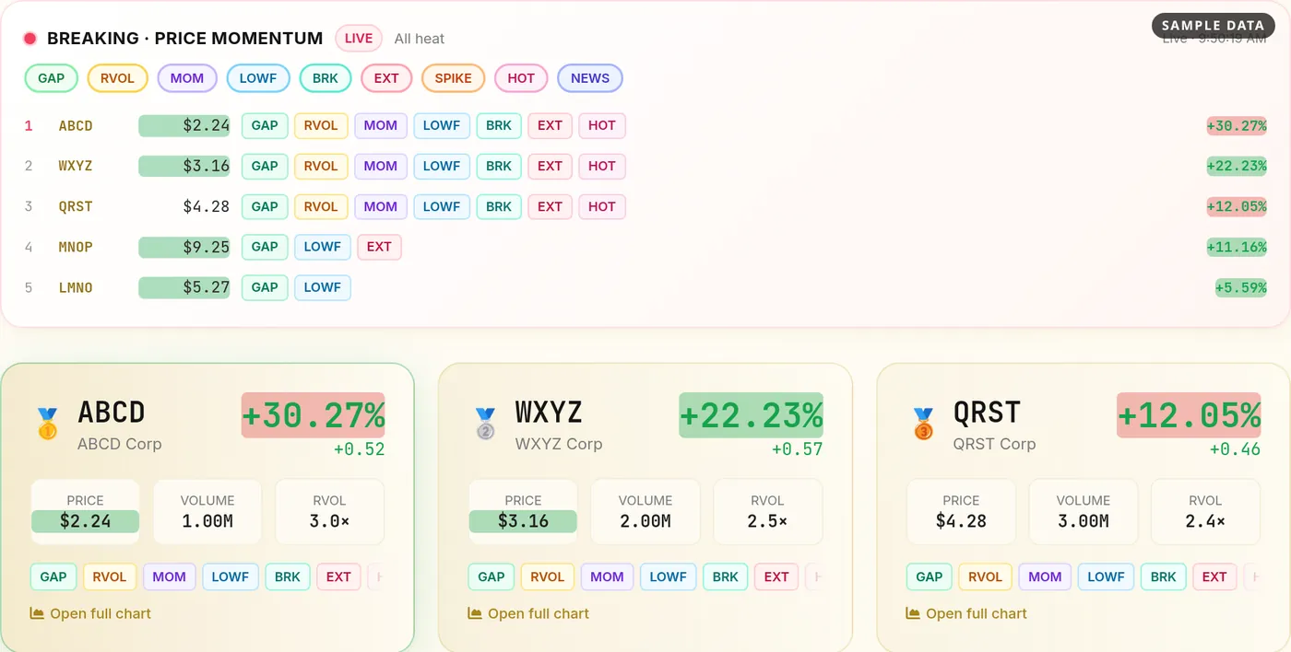Click +5.59% change in LMNO row
Screen dimensions: 1291x652
[x=1241, y=288]
